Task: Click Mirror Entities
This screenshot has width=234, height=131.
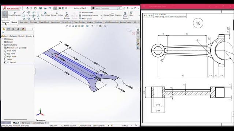Action: click(x=86, y=12)
